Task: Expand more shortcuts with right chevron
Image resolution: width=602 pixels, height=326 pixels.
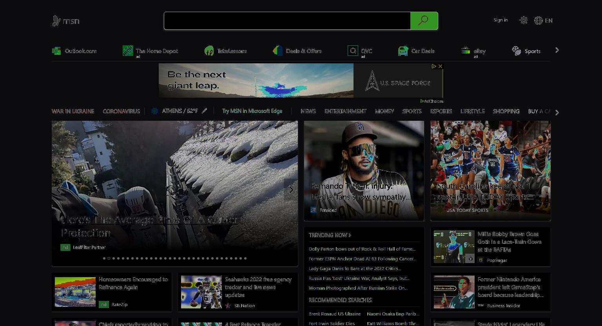Action: 557,50
